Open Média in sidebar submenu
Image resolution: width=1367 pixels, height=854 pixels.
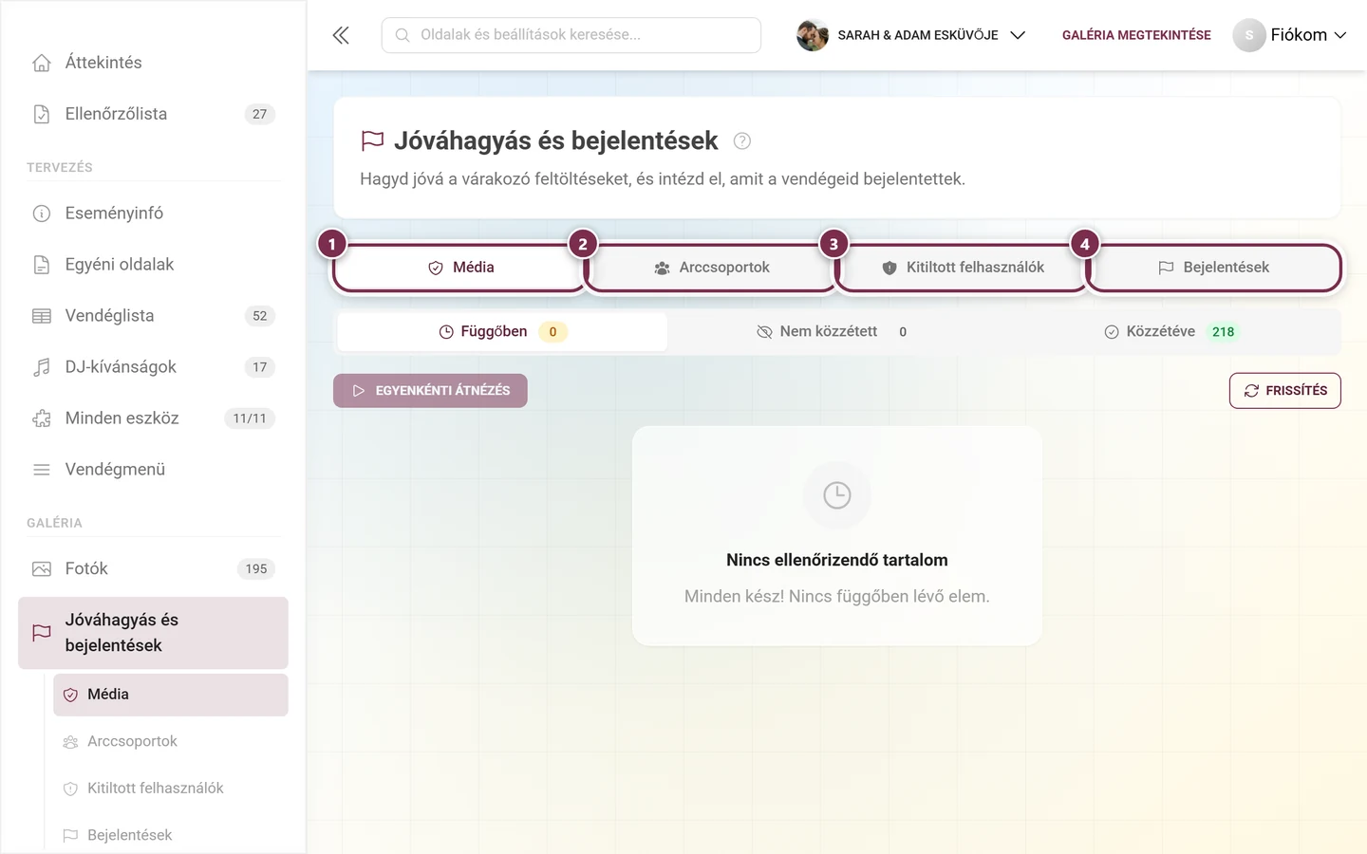(171, 696)
